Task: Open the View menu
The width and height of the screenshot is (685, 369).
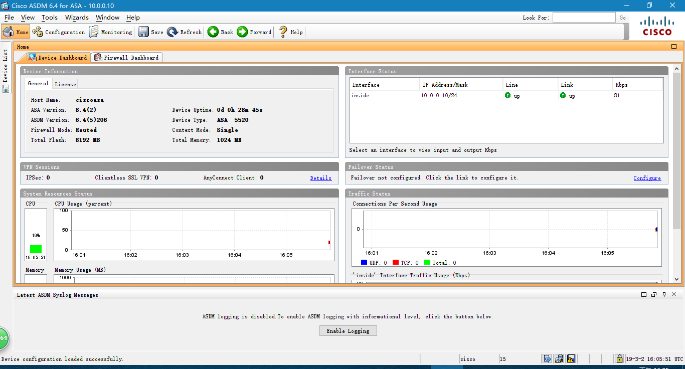Action: click(x=28, y=17)
